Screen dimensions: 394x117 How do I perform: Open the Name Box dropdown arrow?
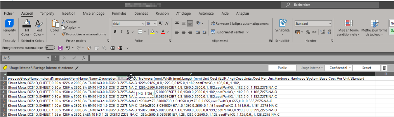pyautogui.click(x=48, y=58)
